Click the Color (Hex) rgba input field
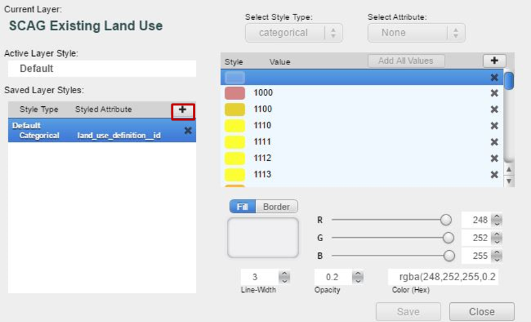 pos(443,277)
